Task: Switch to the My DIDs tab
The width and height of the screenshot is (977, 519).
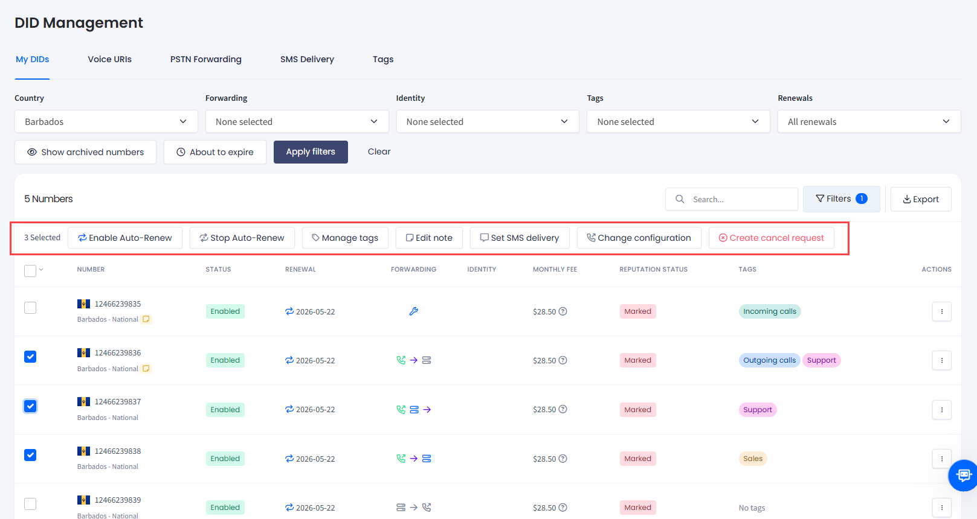Action: tap(33, 59)
